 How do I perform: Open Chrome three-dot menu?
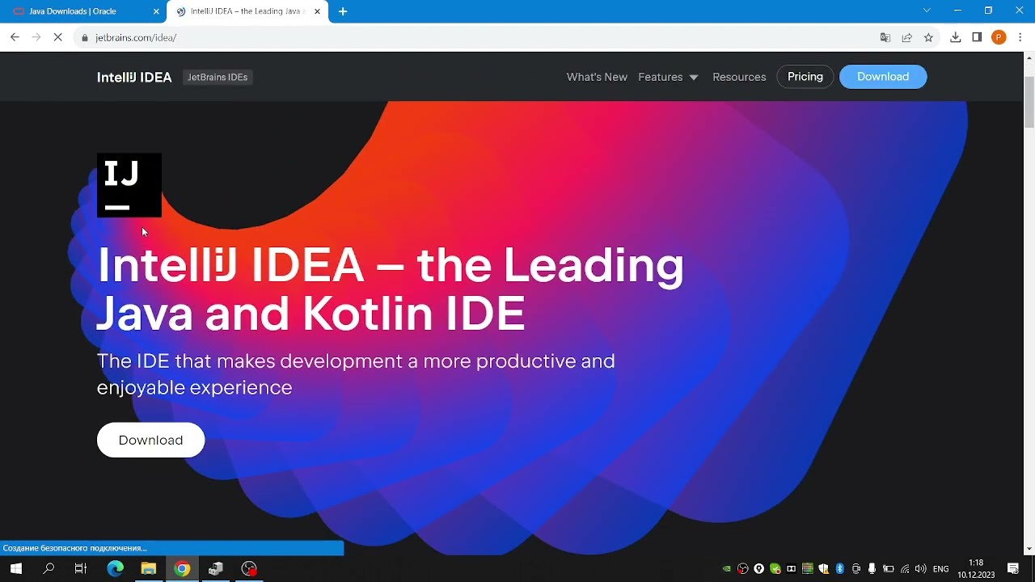coord(1020,37)
